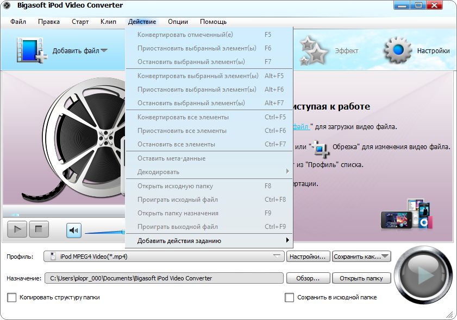Click the Add file film icon

point(32,50)
